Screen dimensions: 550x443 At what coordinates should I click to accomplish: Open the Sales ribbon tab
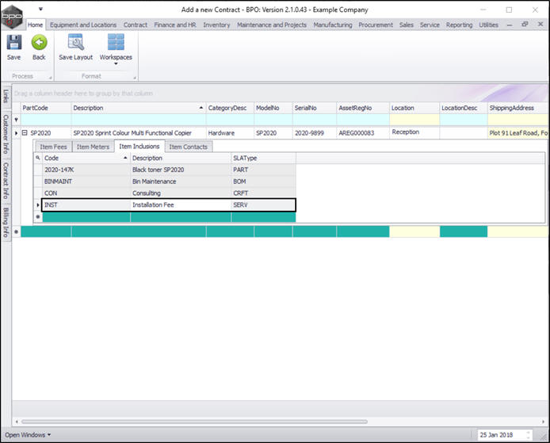pyautogui.click(x=407, y=25)
